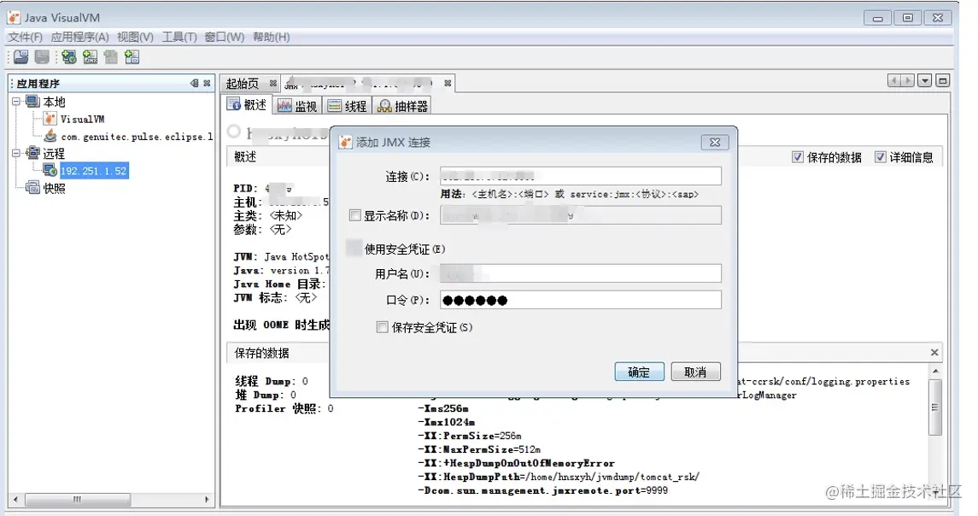Click the -XX:MaxPermSize=512m argument text

click(479, 449)
